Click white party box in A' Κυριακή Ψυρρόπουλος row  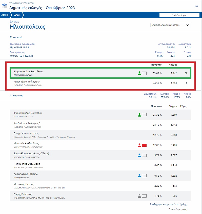[x=144, y=115]
